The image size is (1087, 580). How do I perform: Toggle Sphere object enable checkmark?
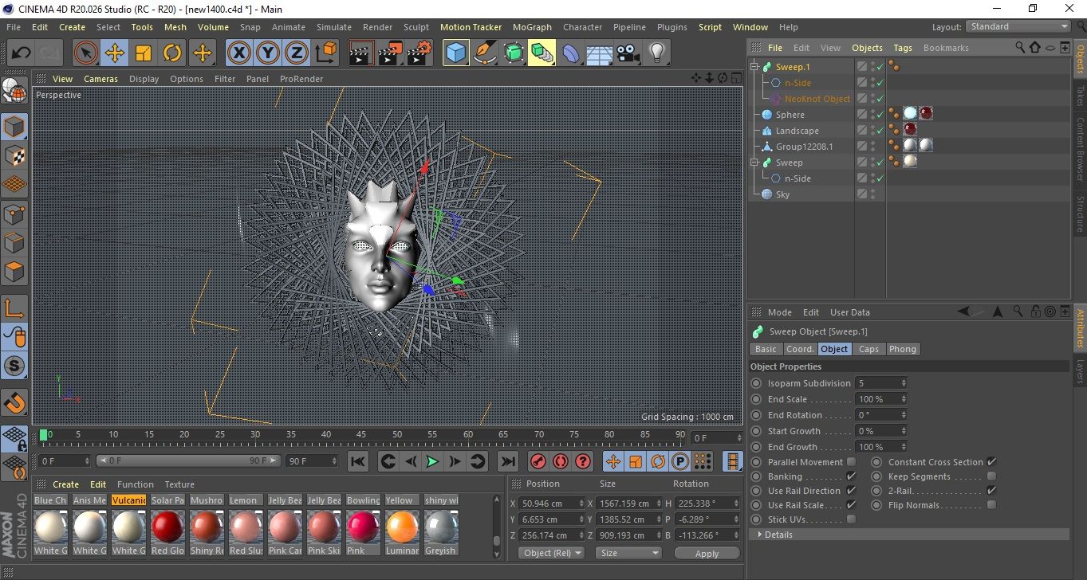pos(880,115)
